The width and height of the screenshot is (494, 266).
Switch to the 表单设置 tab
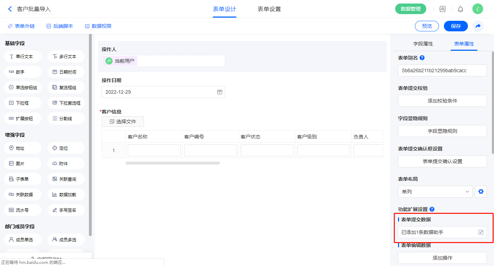[x=269, y=9]
